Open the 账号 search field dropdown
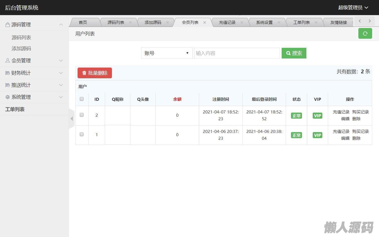This screenshot has width=379, height=237. tap(167, 53)
